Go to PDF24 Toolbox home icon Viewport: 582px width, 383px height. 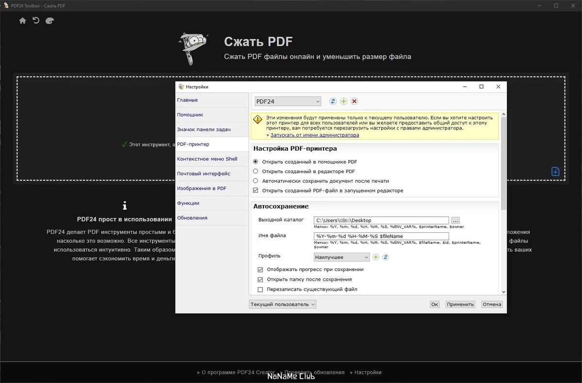point(22,21)
